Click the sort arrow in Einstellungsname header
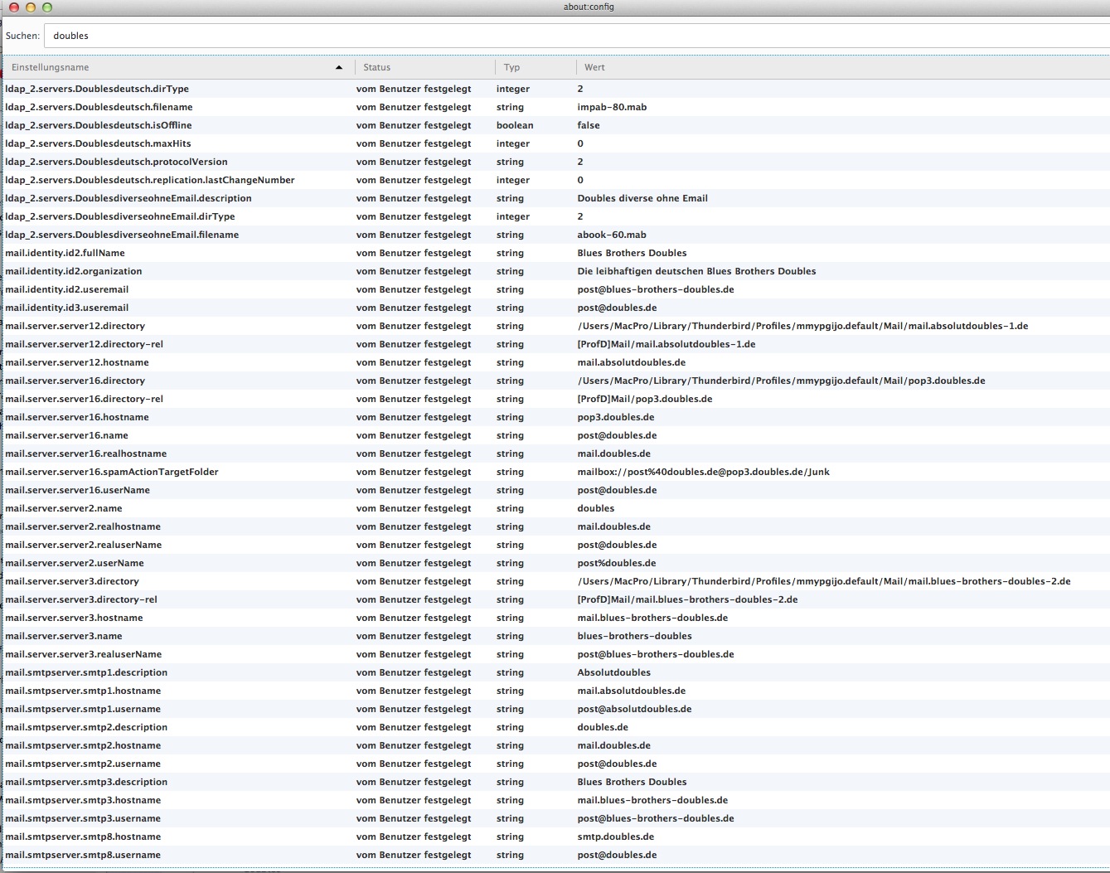The image size is (1110, 873). coord(339,67)
